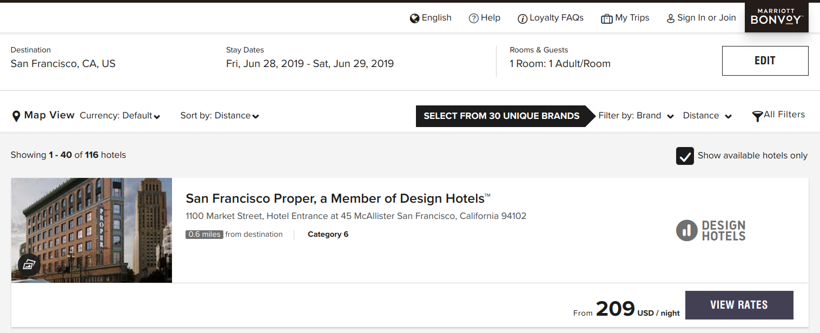Click the globe language icon
This screenshot has height=333, width=820.
click(415, 18)
